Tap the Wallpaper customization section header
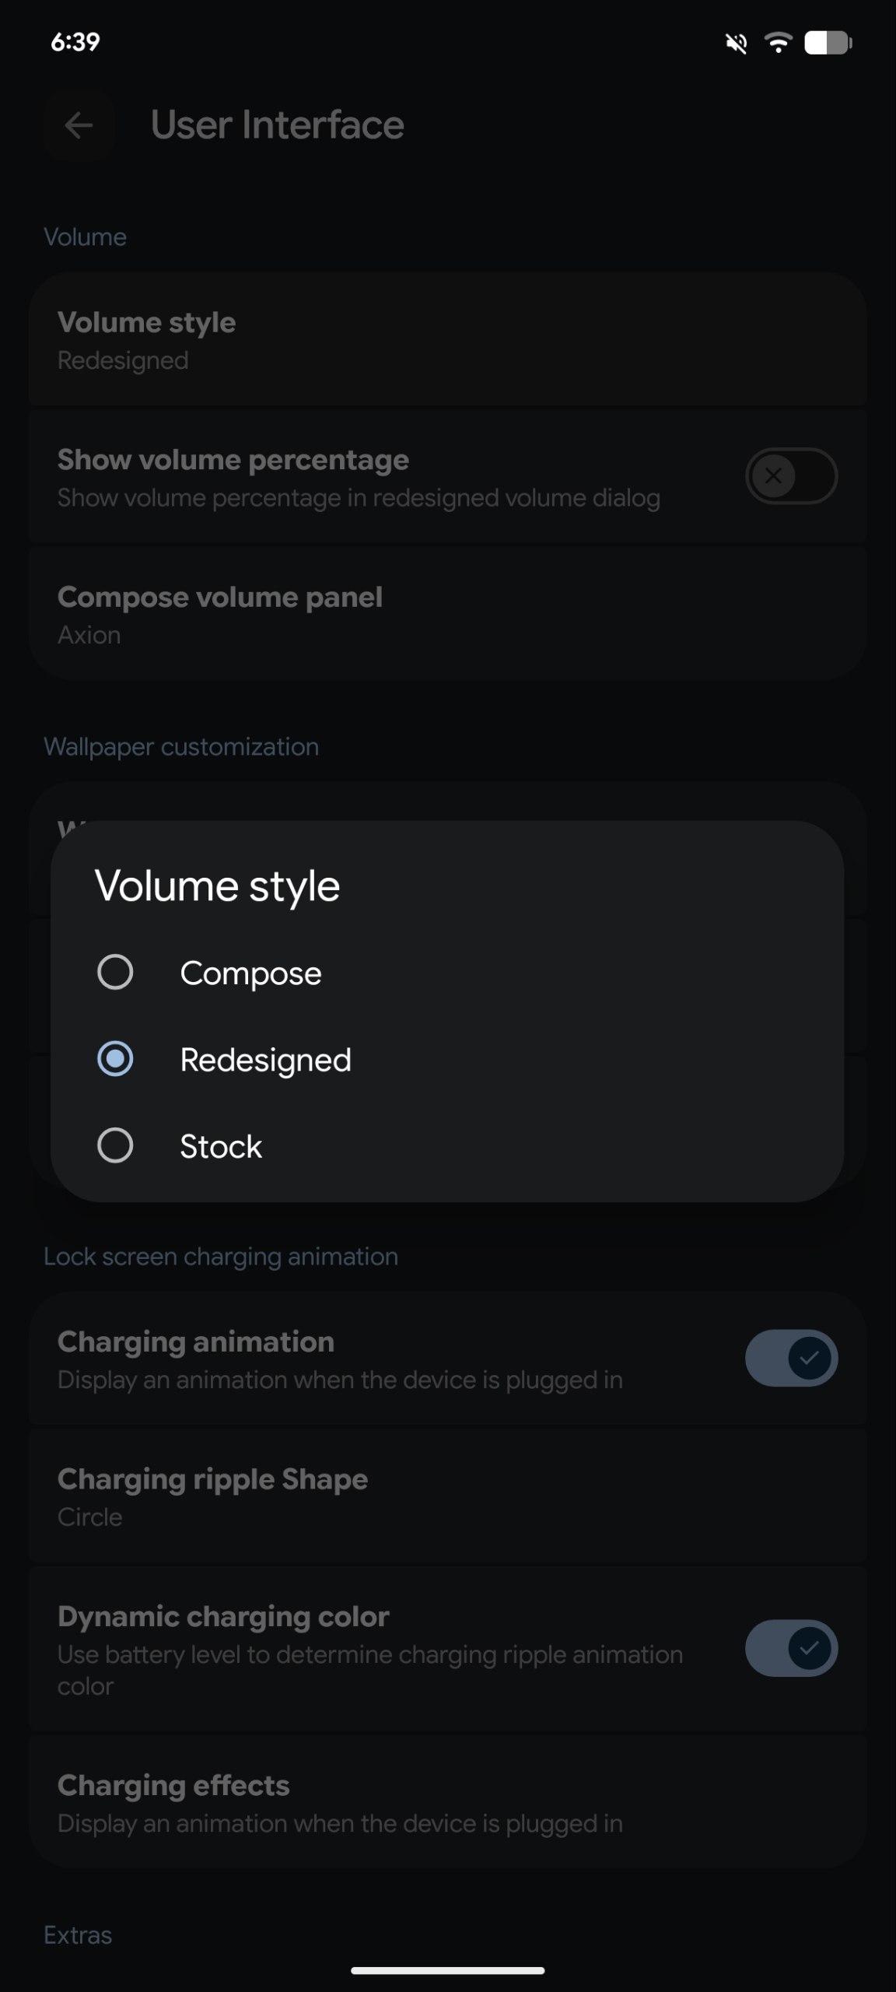 (181, 747)
